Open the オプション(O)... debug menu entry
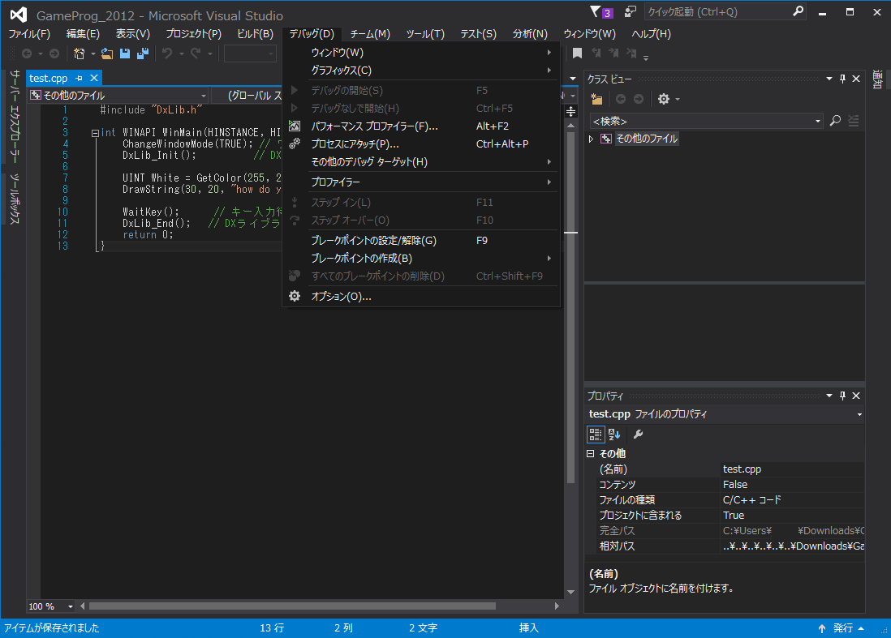The image size is (891, 638). pyautogui.click(x=341, y=297)
